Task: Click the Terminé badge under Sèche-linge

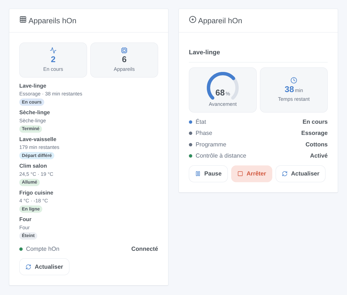Action: (x=31, y=129)
